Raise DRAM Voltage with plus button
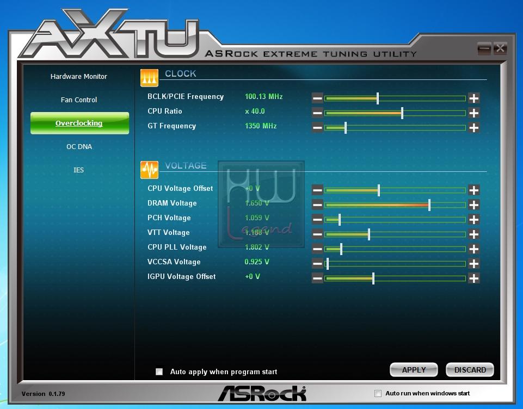 473,205
